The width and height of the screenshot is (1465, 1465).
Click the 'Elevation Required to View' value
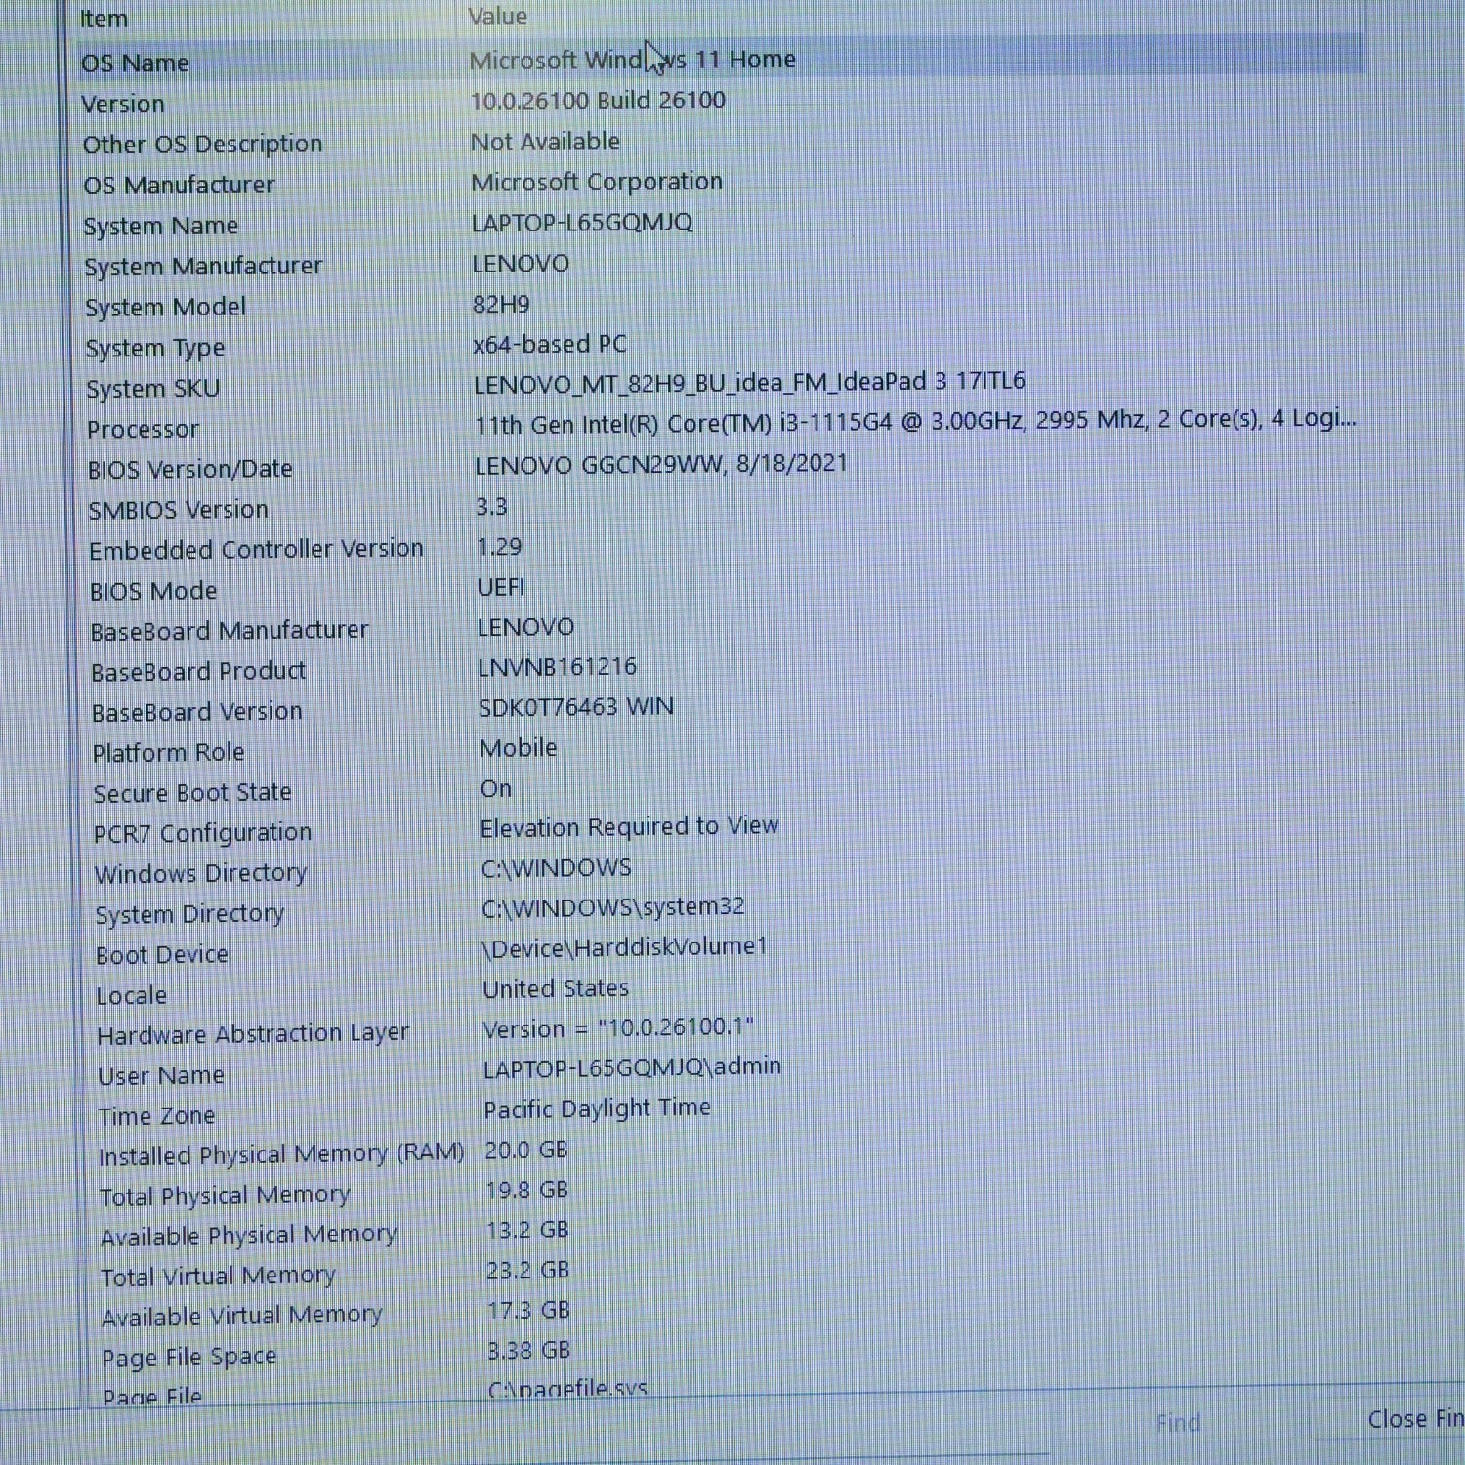click(630, 827)
